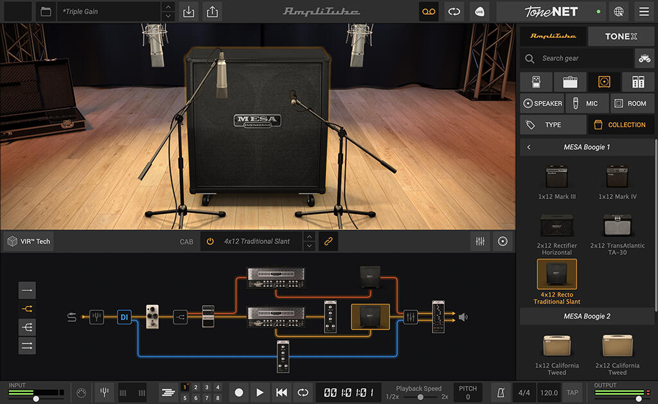Open the hamburger main menu
Image resolution: width=658 pixels, height=404 pixels.
(x=643, y=12)
